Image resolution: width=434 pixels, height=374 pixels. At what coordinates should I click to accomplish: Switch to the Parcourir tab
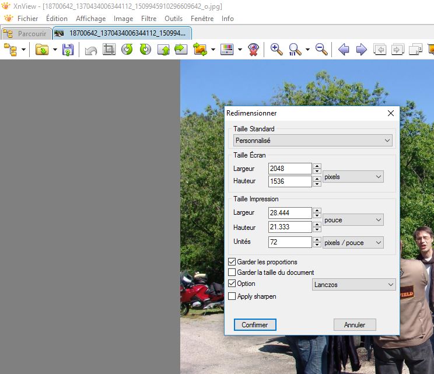coord(26,33)
